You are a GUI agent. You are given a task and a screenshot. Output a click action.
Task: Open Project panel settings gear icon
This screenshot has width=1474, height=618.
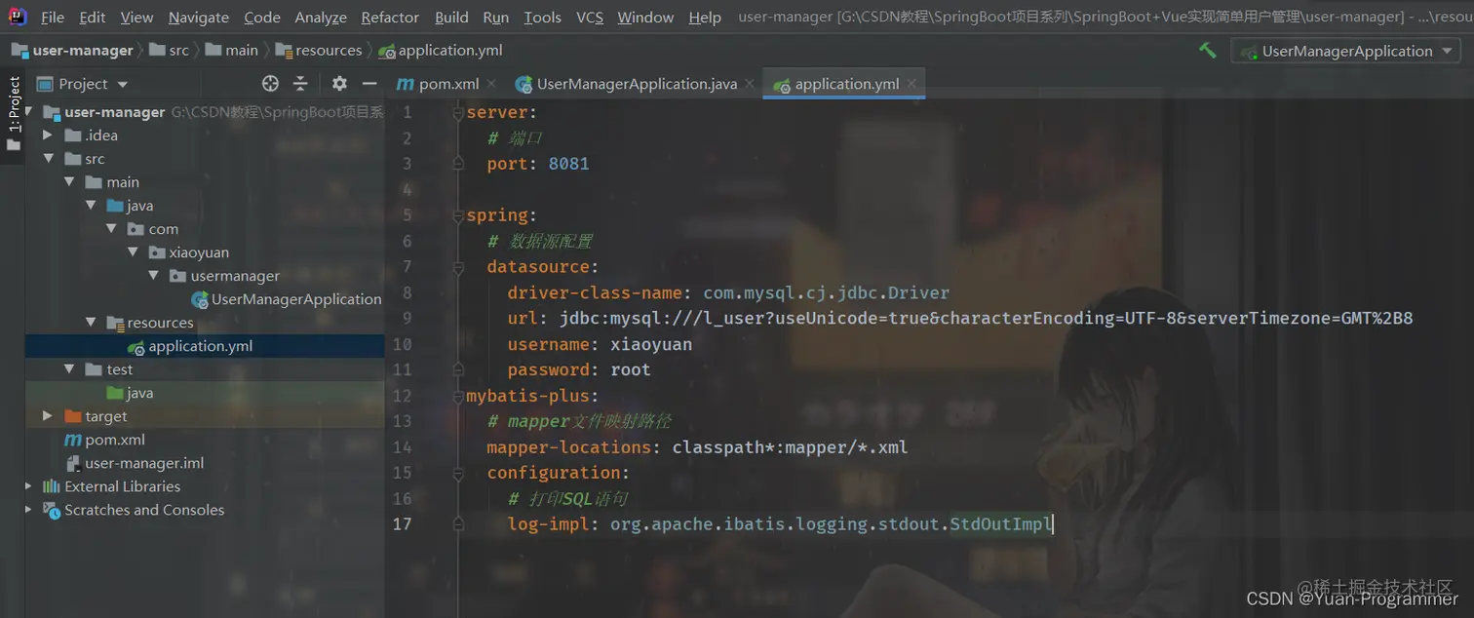tap(339, 84)
